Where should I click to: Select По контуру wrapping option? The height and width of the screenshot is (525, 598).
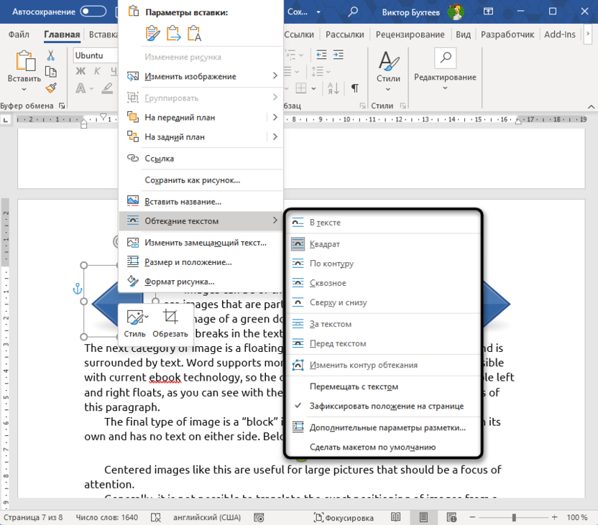pyautogui.click(x=331, y=264)
